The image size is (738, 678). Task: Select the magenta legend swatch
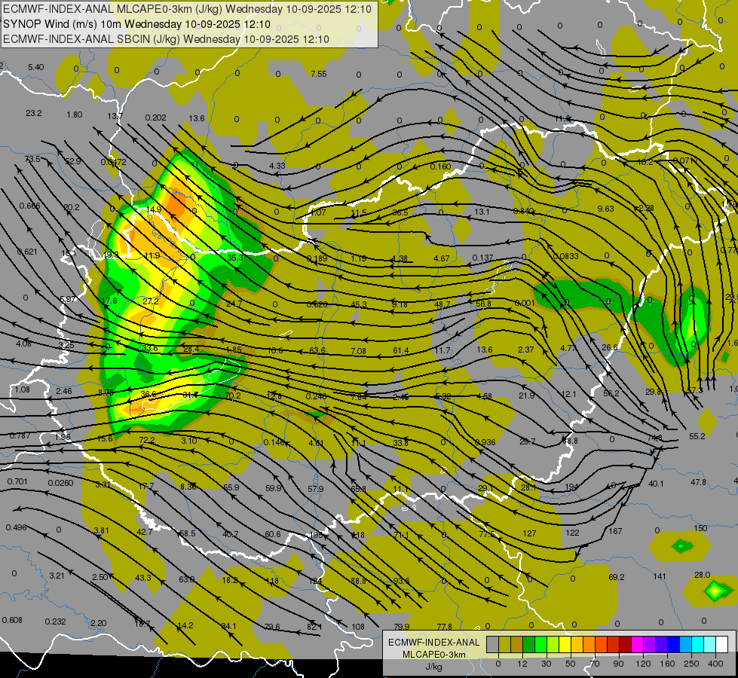637,644
